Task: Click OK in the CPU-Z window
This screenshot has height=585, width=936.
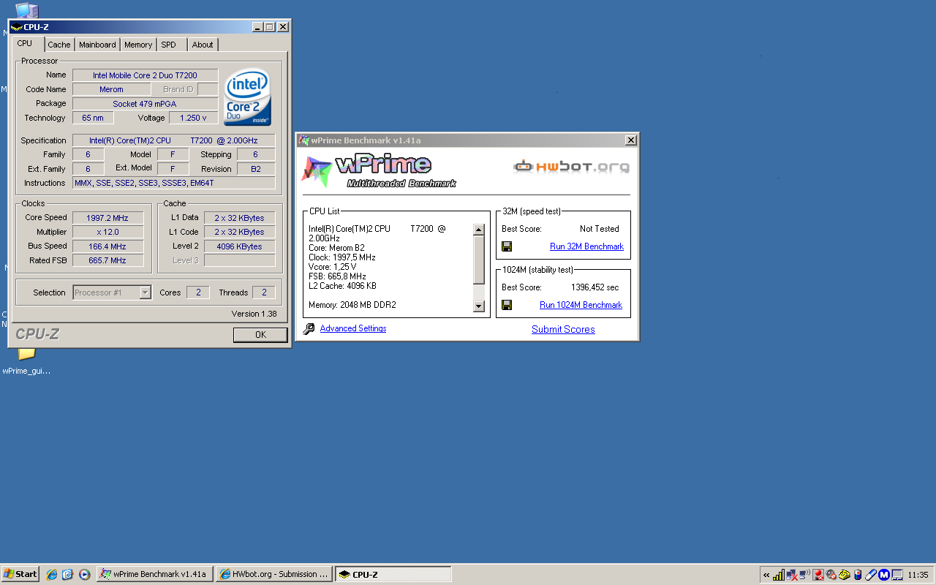Action: [260, 335]
